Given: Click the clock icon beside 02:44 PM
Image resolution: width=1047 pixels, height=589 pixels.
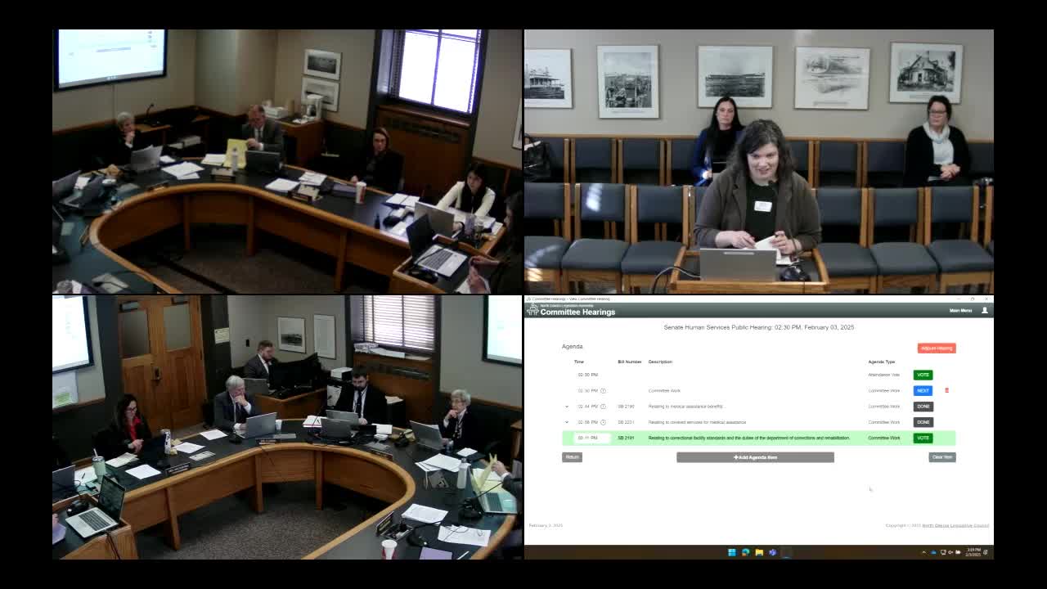Looking at the screenshot, I should 603,407.
